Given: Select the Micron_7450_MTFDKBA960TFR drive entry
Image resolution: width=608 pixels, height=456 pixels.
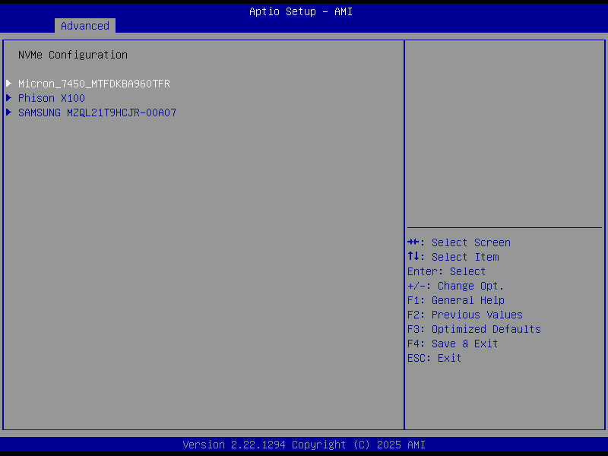Looking at the screenshot, I should pos(93,83).
